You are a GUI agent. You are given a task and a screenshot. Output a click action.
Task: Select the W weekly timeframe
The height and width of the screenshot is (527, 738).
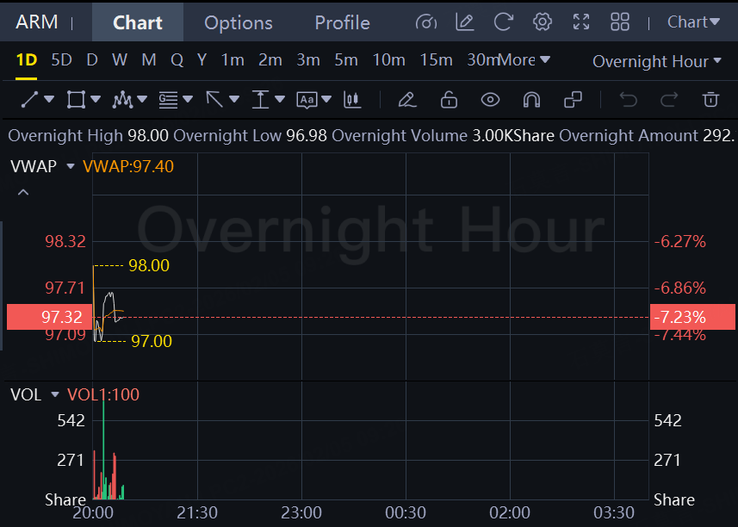tap(120, 60)
